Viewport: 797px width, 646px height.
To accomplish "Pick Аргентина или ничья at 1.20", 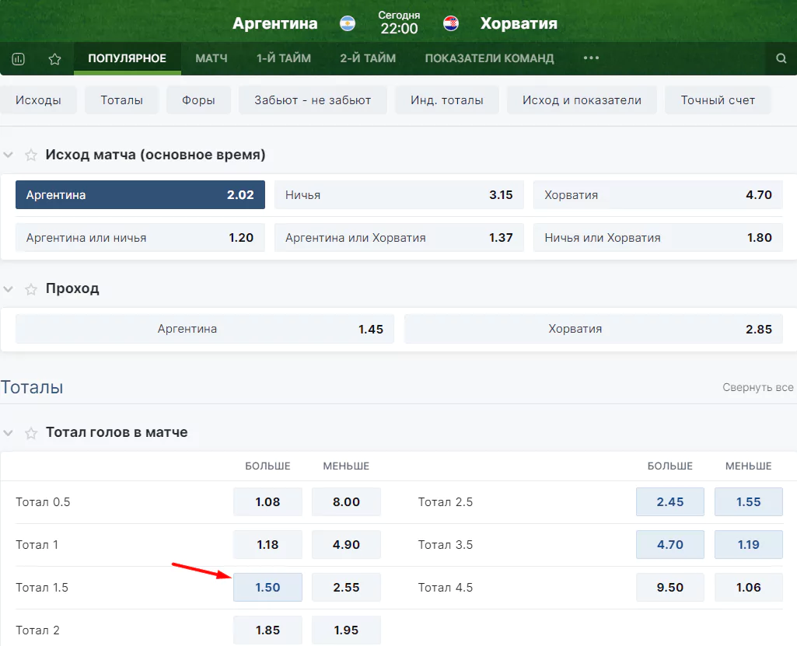I will pyautogui.click(x=140, y=237).
